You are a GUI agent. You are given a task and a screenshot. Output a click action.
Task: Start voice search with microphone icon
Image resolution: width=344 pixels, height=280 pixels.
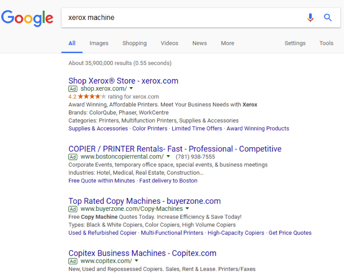310,18
